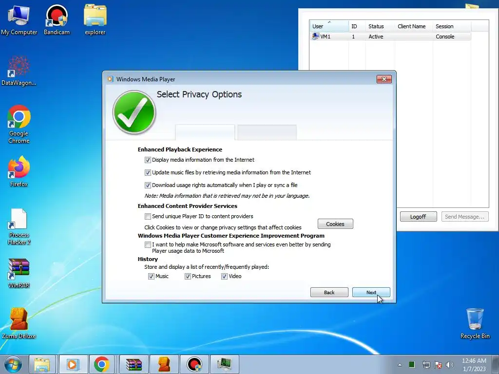This screenshot has width=499, height=374.
Task: Click the Windows Media Player title icon
Action: [x=111, y=79]
